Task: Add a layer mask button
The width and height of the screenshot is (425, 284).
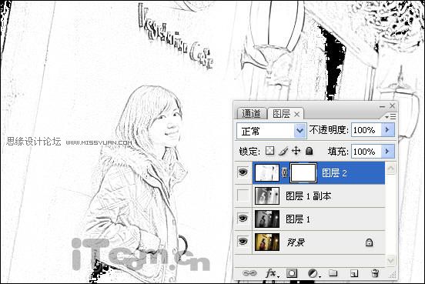Action: click(x=292, y=273)
